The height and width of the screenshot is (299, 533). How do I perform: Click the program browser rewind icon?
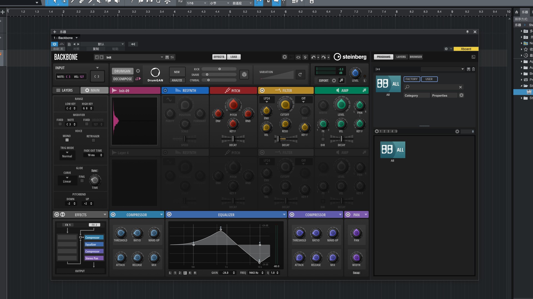click(x=378, y=69)
